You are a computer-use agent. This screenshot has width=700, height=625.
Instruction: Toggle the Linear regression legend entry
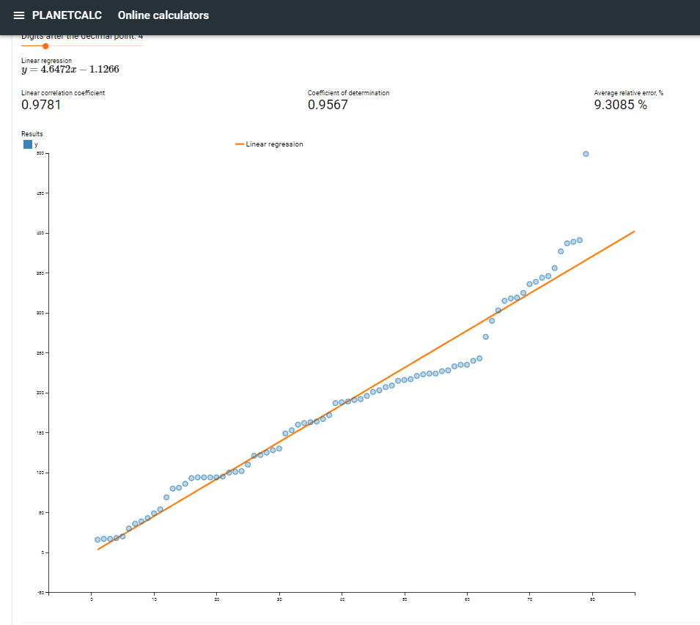click(268, 144)
